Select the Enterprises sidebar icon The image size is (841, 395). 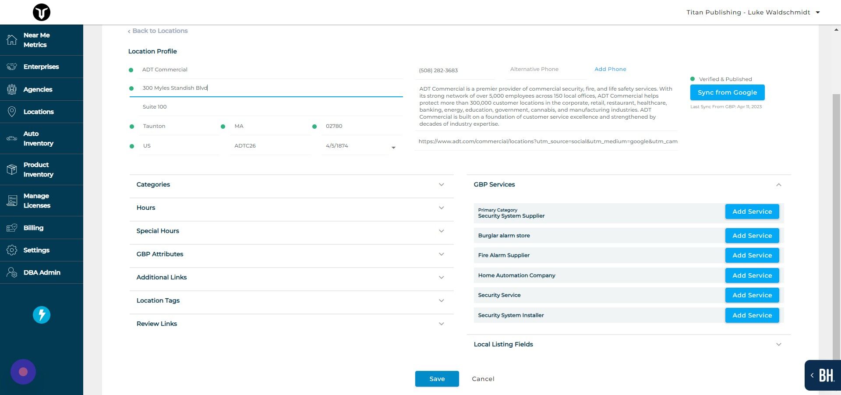pyautogui.click(x=12, y=67)
